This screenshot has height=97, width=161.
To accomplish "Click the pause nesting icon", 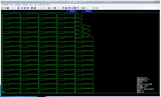I will tap(22, 8).
